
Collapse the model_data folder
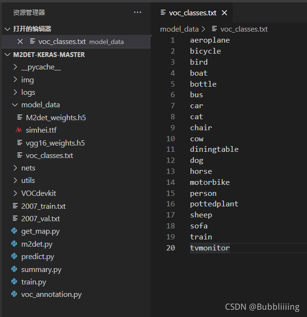click(15, 105)
